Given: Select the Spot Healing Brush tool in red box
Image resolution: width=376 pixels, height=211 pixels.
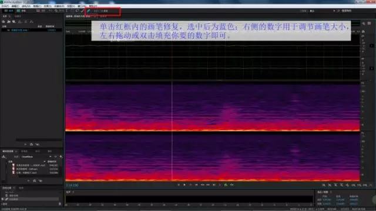Looking at the screenshot, I should (x=88, y=11).
